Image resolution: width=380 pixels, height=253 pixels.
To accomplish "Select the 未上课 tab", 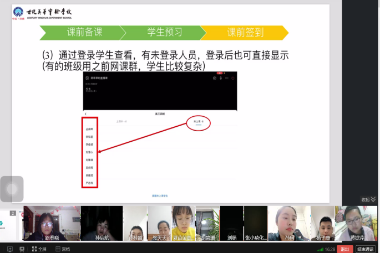I will click(x=199, y=121).
